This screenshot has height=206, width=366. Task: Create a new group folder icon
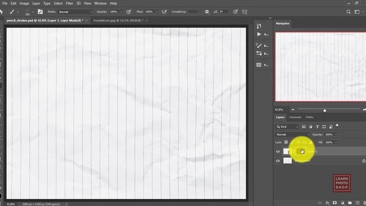click(x=350, y=203)
